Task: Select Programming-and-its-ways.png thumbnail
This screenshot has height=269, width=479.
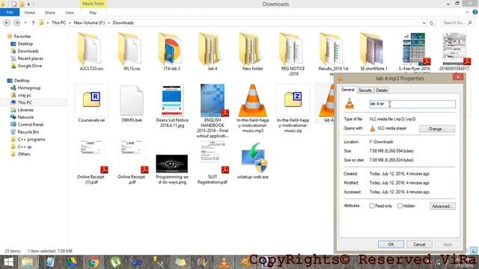Action: (172, 169)
